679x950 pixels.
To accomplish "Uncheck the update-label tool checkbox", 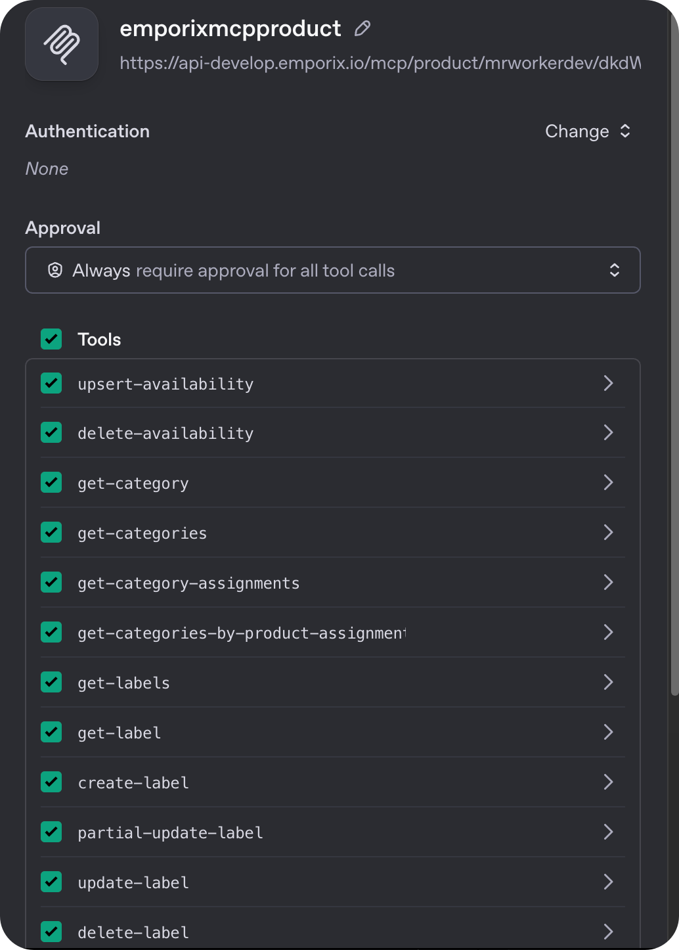I will click(x=51, y=882).
